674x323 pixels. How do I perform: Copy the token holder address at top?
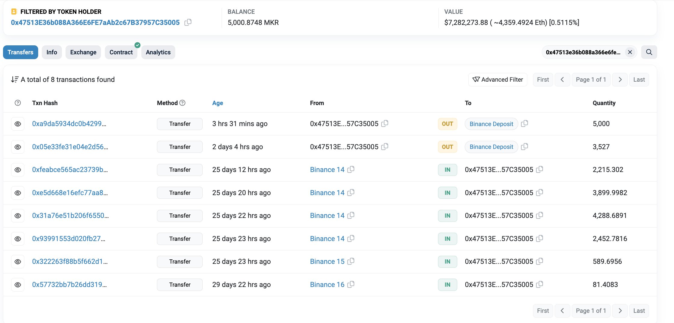(188, 23)
